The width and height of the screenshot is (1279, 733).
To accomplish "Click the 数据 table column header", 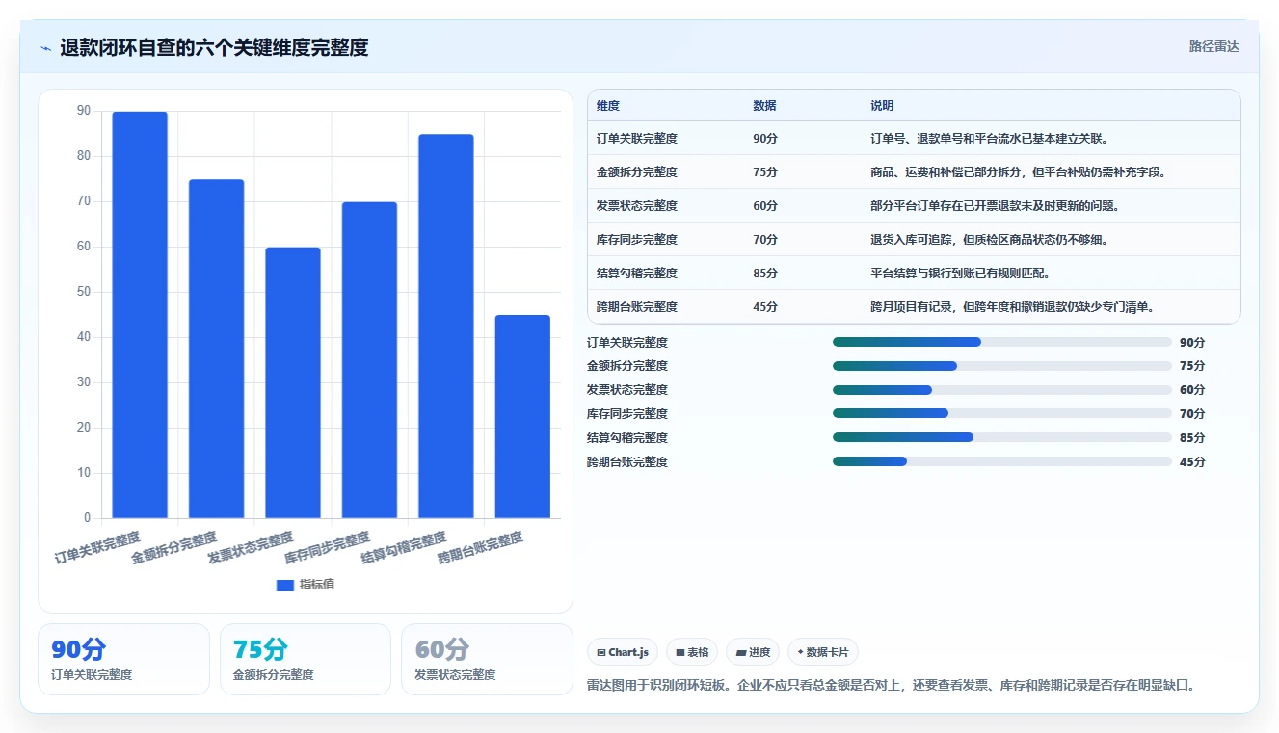I will (764, 106).
